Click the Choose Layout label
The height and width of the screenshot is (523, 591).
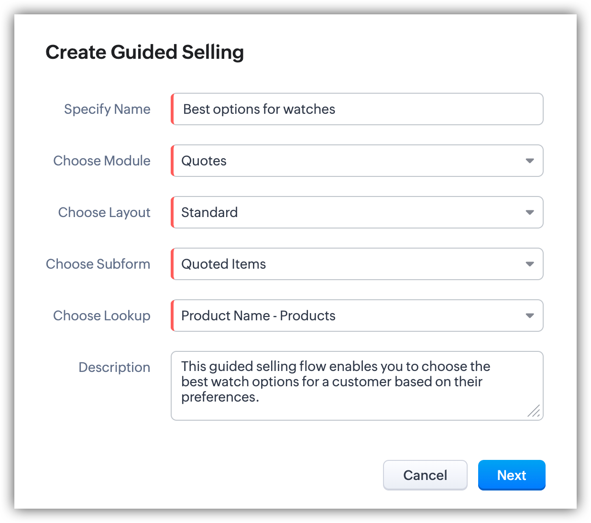104,212
